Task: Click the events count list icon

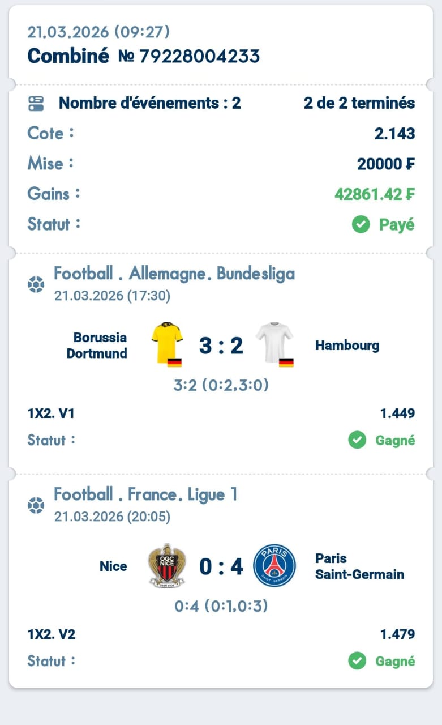Action: click(x=36, y=104)
